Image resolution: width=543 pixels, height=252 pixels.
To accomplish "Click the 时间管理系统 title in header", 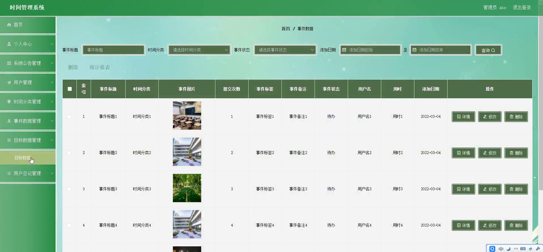I will click(27, 7).
